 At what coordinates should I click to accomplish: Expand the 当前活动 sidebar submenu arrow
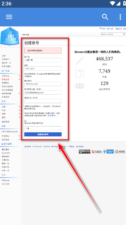[19, 76]
